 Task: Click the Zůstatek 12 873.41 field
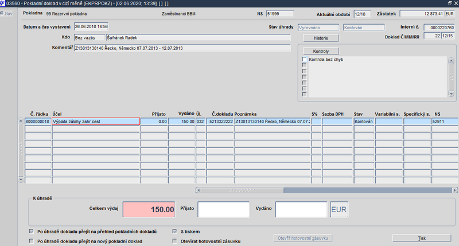point(422,14)
